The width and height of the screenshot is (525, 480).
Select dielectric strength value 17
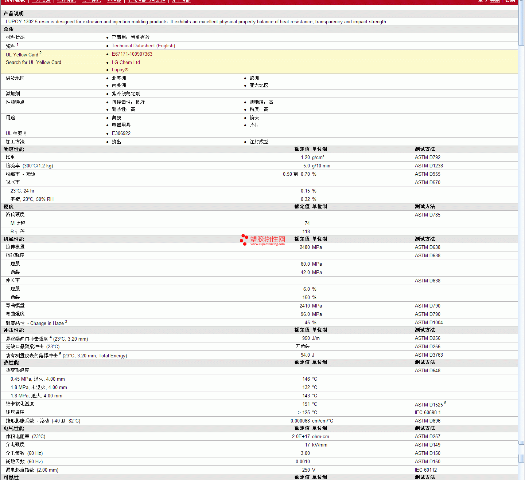coord(307,445)
